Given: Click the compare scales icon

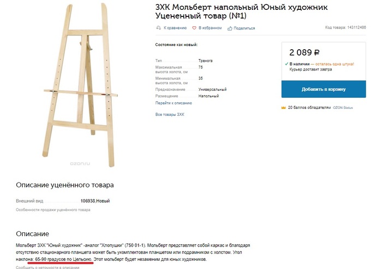Looking at the screenshot, I should 159,28.
